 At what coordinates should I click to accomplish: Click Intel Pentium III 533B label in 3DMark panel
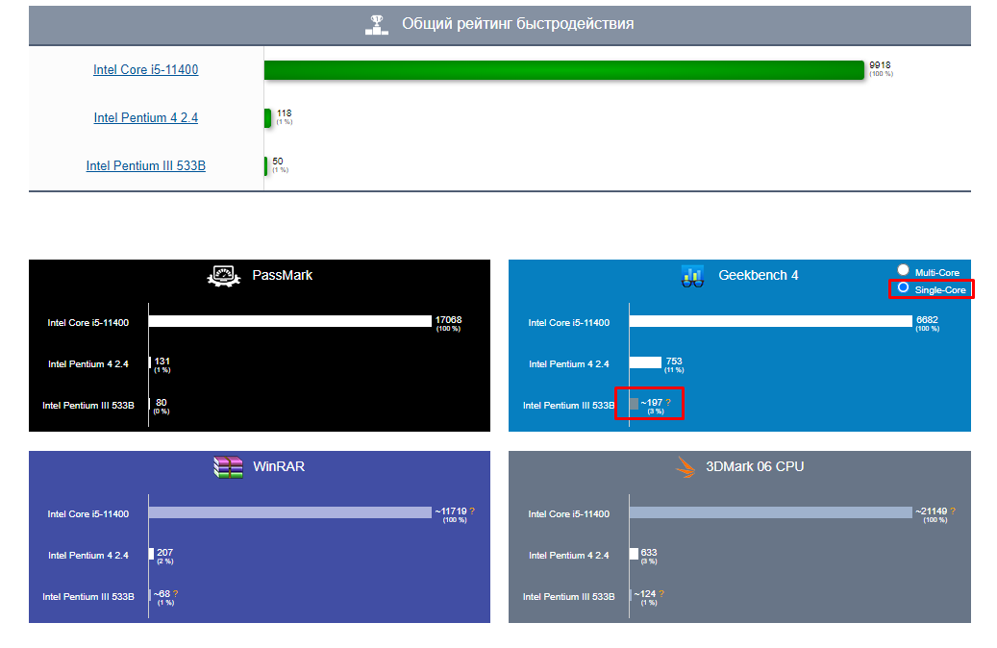568,597
